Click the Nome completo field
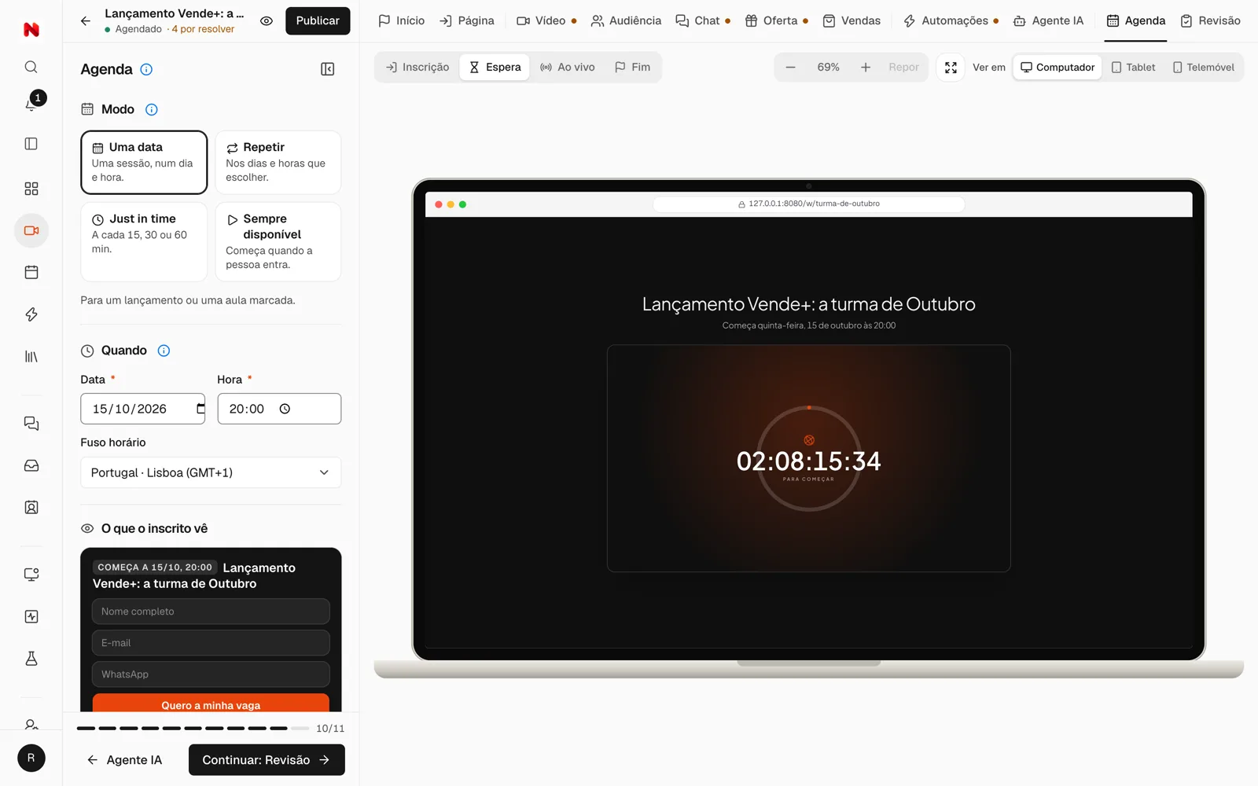This screenshot has height=786, width=1258. (211, 612)
